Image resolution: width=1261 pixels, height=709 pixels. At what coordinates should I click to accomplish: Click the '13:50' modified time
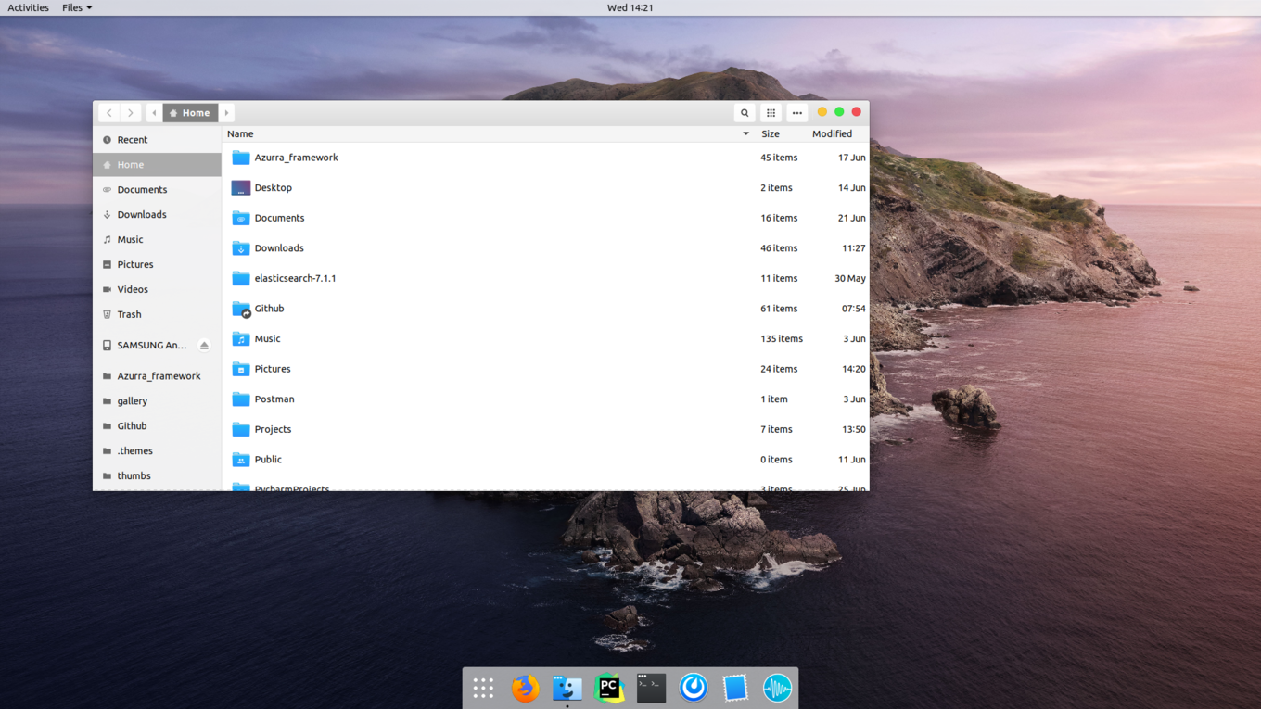[853, 430]
